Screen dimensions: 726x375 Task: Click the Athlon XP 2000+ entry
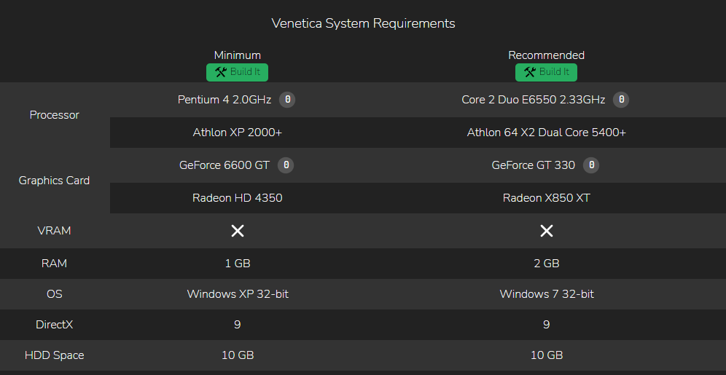click(x=238, y=133)
